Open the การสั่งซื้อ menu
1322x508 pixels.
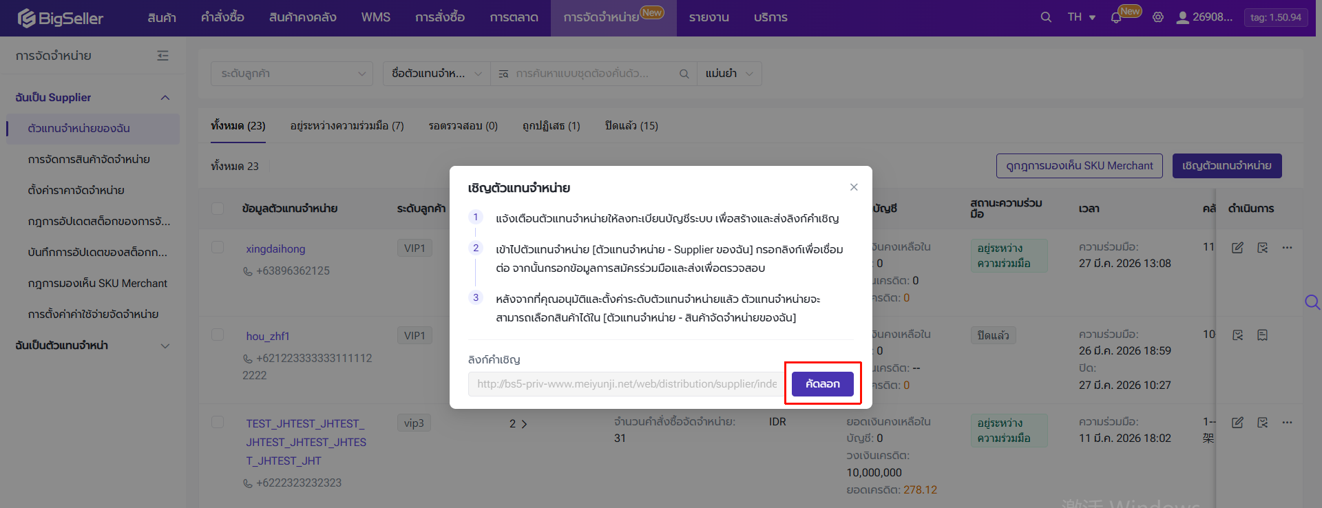(x=440, y=17)
